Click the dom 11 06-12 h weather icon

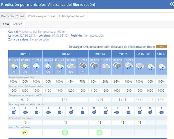tap(14, 66)
